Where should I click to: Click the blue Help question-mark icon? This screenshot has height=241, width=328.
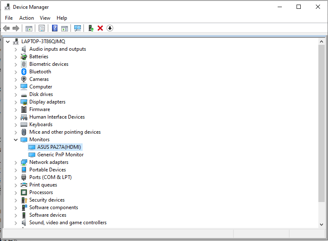tap(55, 28)
